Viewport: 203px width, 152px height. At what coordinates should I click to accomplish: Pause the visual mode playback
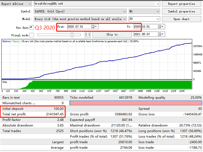point(88,35)
